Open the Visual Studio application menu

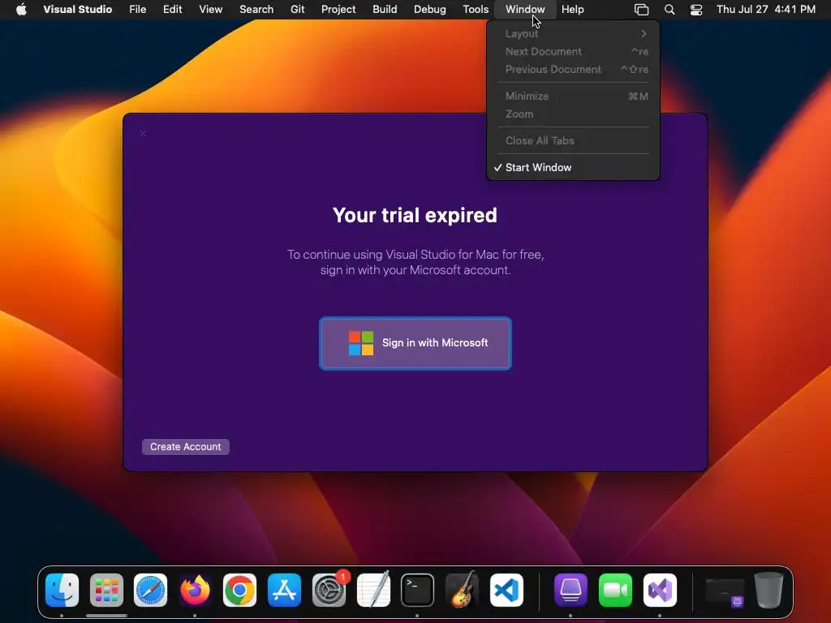tap(77, 9)
